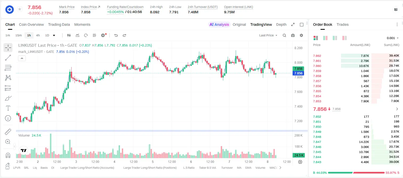The height and width of the screenshot is (178, 403).
Task: Open the 0.001 price precision dropdown
Action: pos(393,38)
